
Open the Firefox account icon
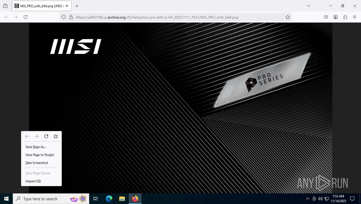[336, 17]
